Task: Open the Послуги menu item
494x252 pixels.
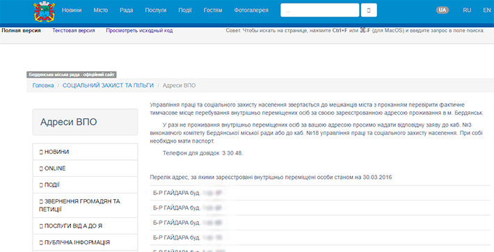Action: tap(156, 10)
